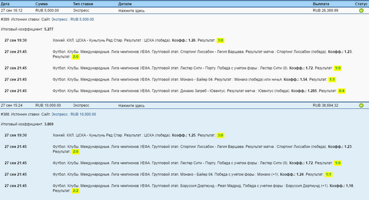Viewport: 369px width, 200px height.
Task: Click 3:0 result in bet #389 ЦСКА line
Action: point(220,41)
